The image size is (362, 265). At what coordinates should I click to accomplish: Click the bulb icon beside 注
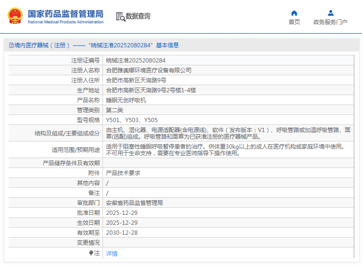click(x=91, y=253)
